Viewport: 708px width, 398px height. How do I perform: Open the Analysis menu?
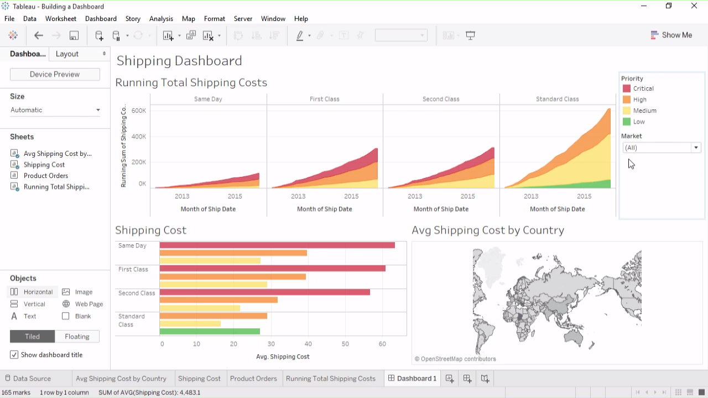point(161,19)
